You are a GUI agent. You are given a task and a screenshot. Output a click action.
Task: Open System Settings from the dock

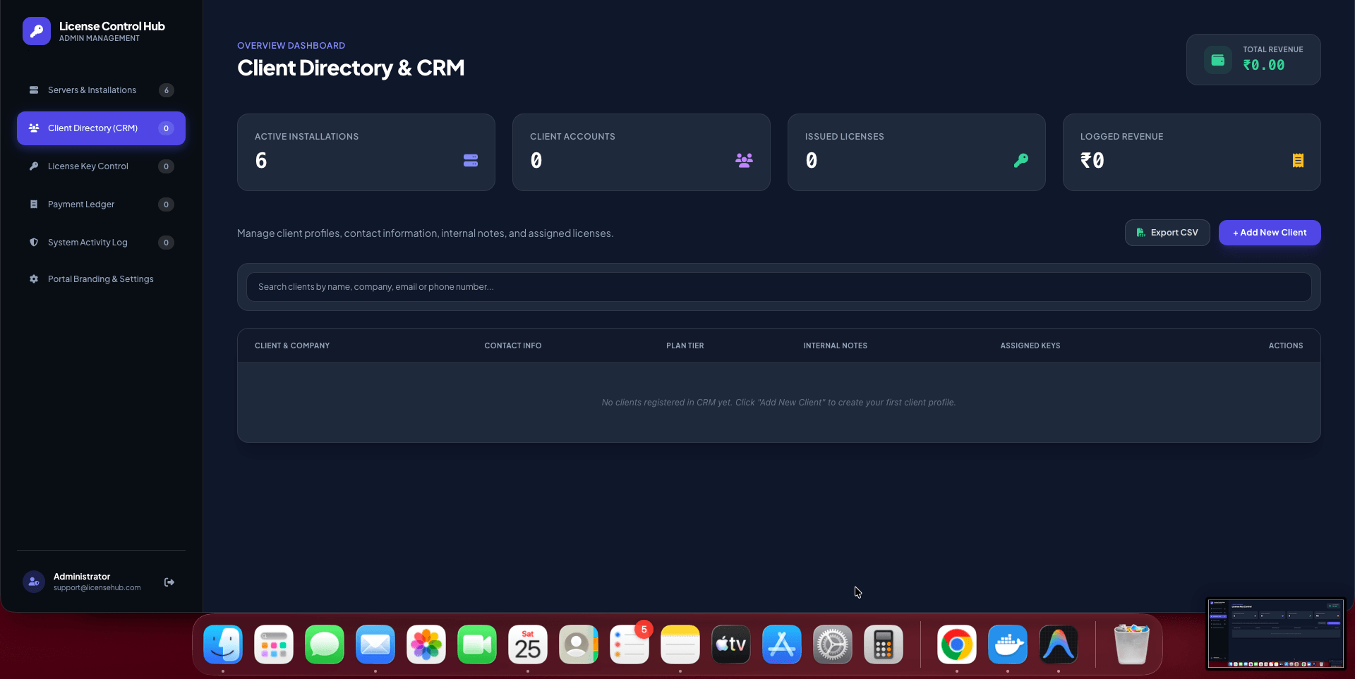[x=833, y=644]
